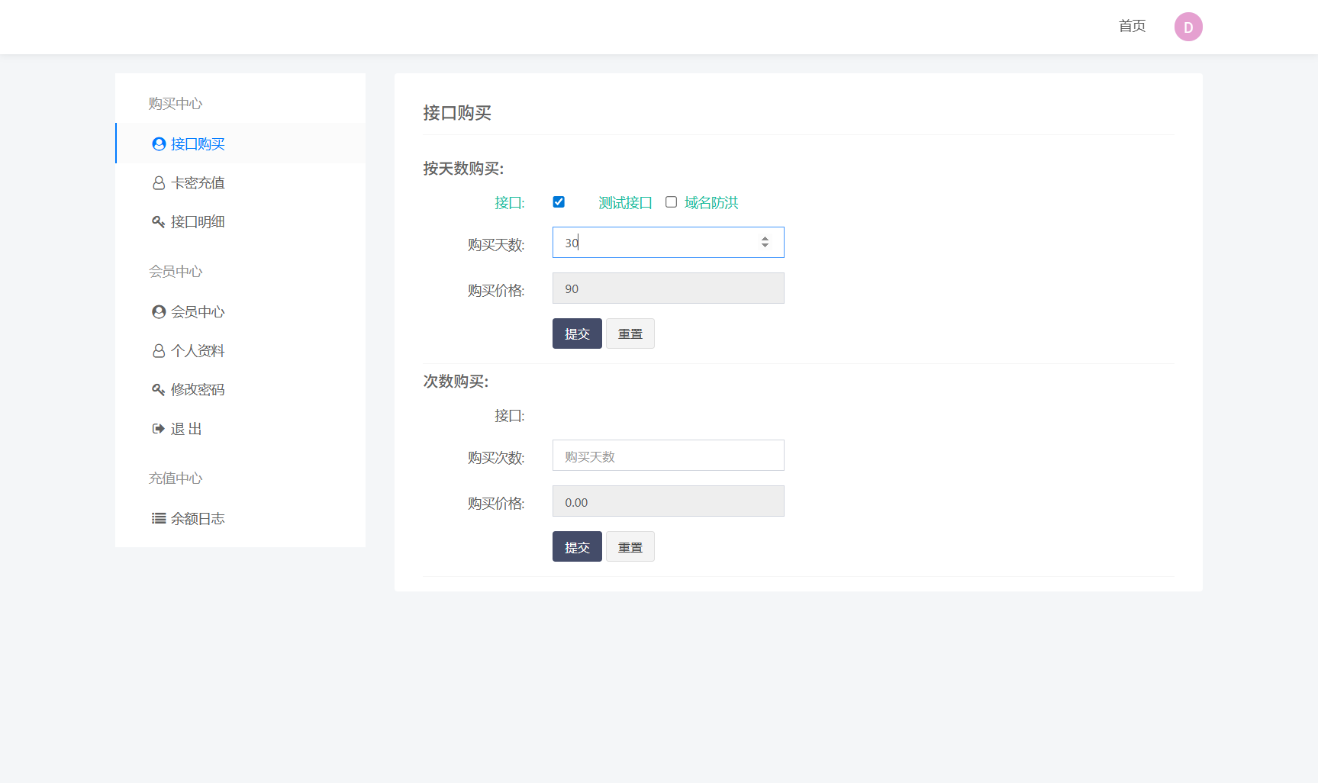Click the person icon next to 个人资料
This screenshot has width=1318, height=783.
click(158, 350)
